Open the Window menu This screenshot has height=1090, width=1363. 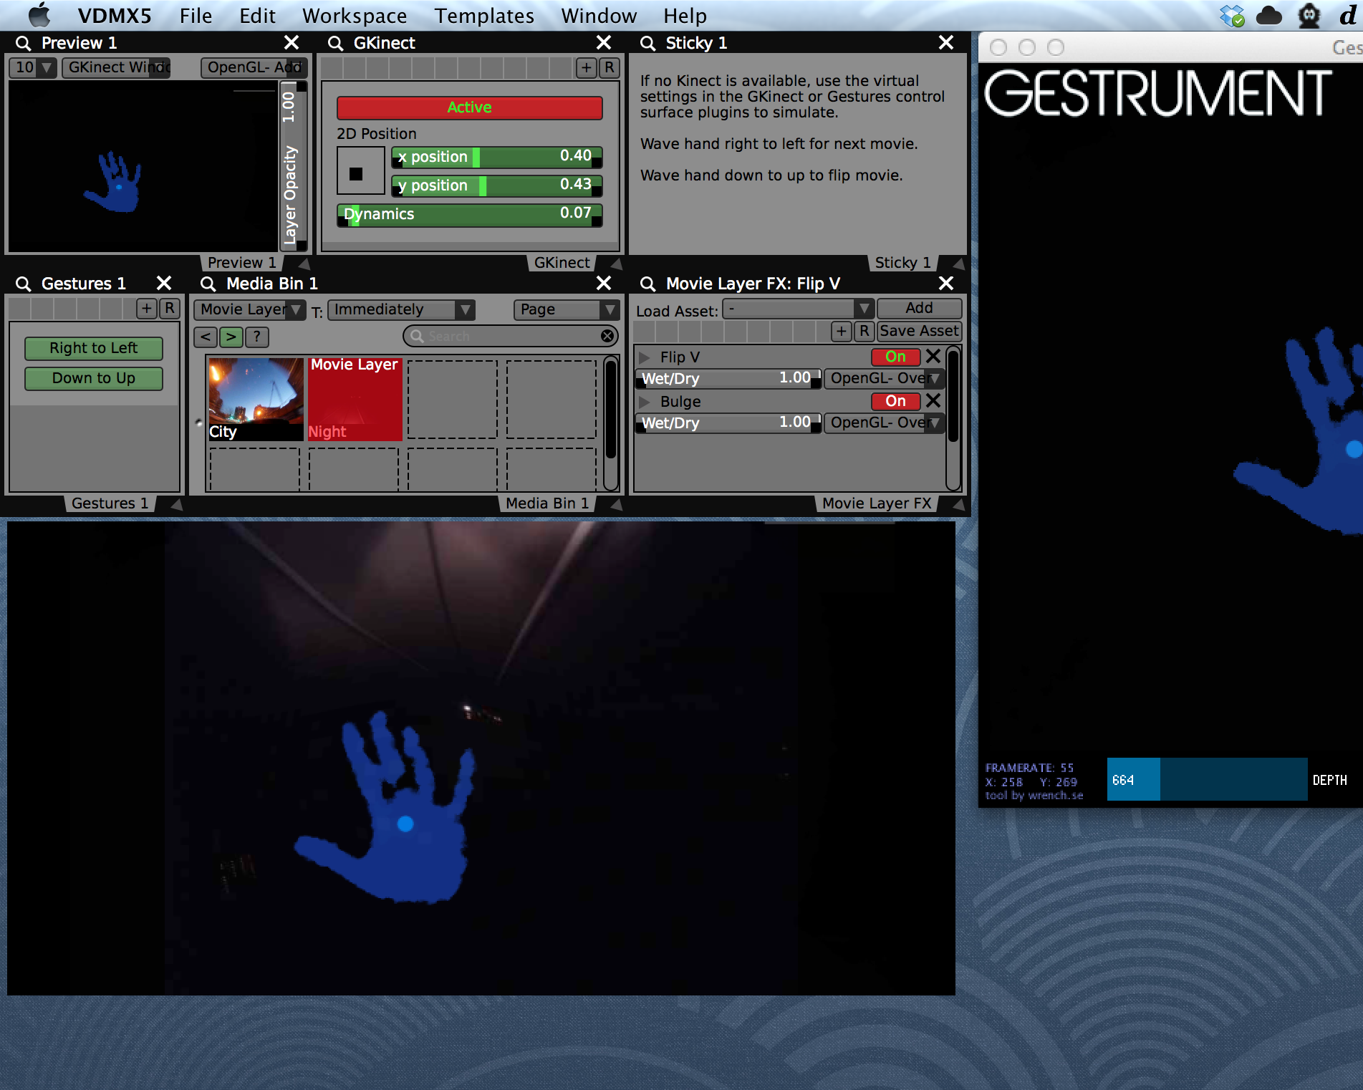[x=599, y=15]
